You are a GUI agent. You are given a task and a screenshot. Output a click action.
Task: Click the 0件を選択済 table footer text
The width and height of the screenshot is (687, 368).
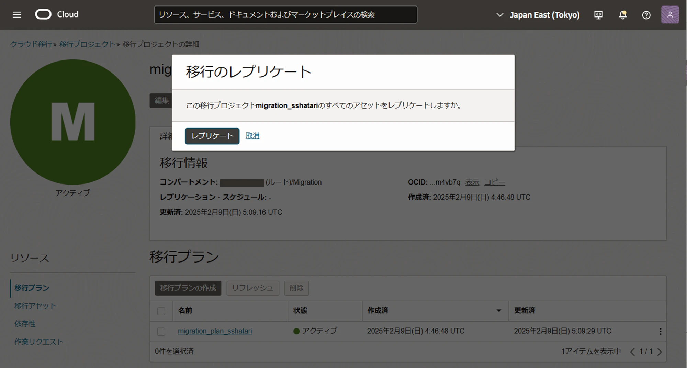coord(174,351)
